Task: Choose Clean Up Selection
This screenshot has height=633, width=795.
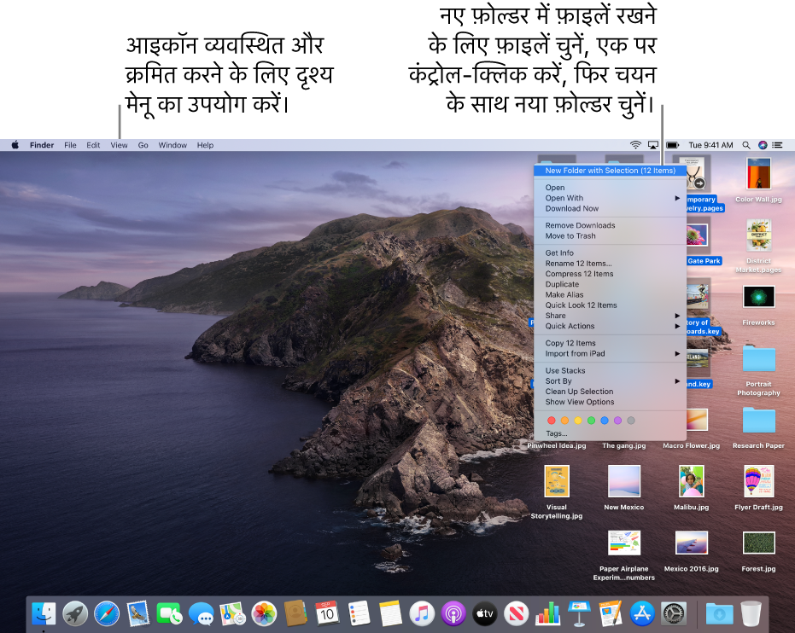Action: tap(610, 392)
